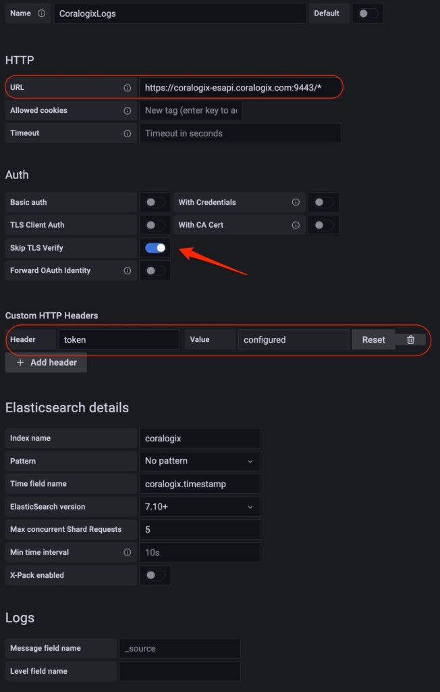Click the HTTP section heading
This screenshot has width=440, height=692.
[x=20, y=60]
